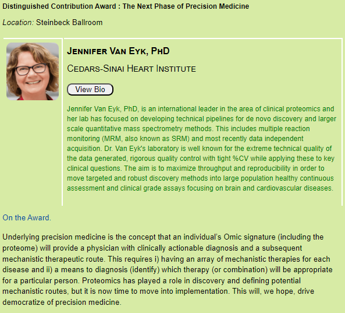Click the green speaker biography paragraph
This screenshot has width=345, height=313.
click(201, 149)
